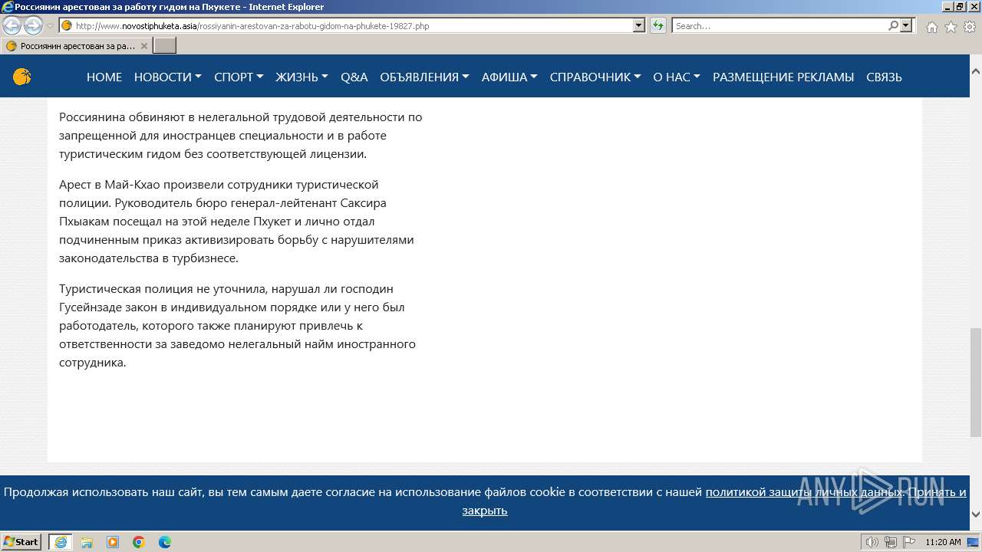Open File Explorer from the taskbar
This screenshot has height=552, width=982.
[87, 542]
